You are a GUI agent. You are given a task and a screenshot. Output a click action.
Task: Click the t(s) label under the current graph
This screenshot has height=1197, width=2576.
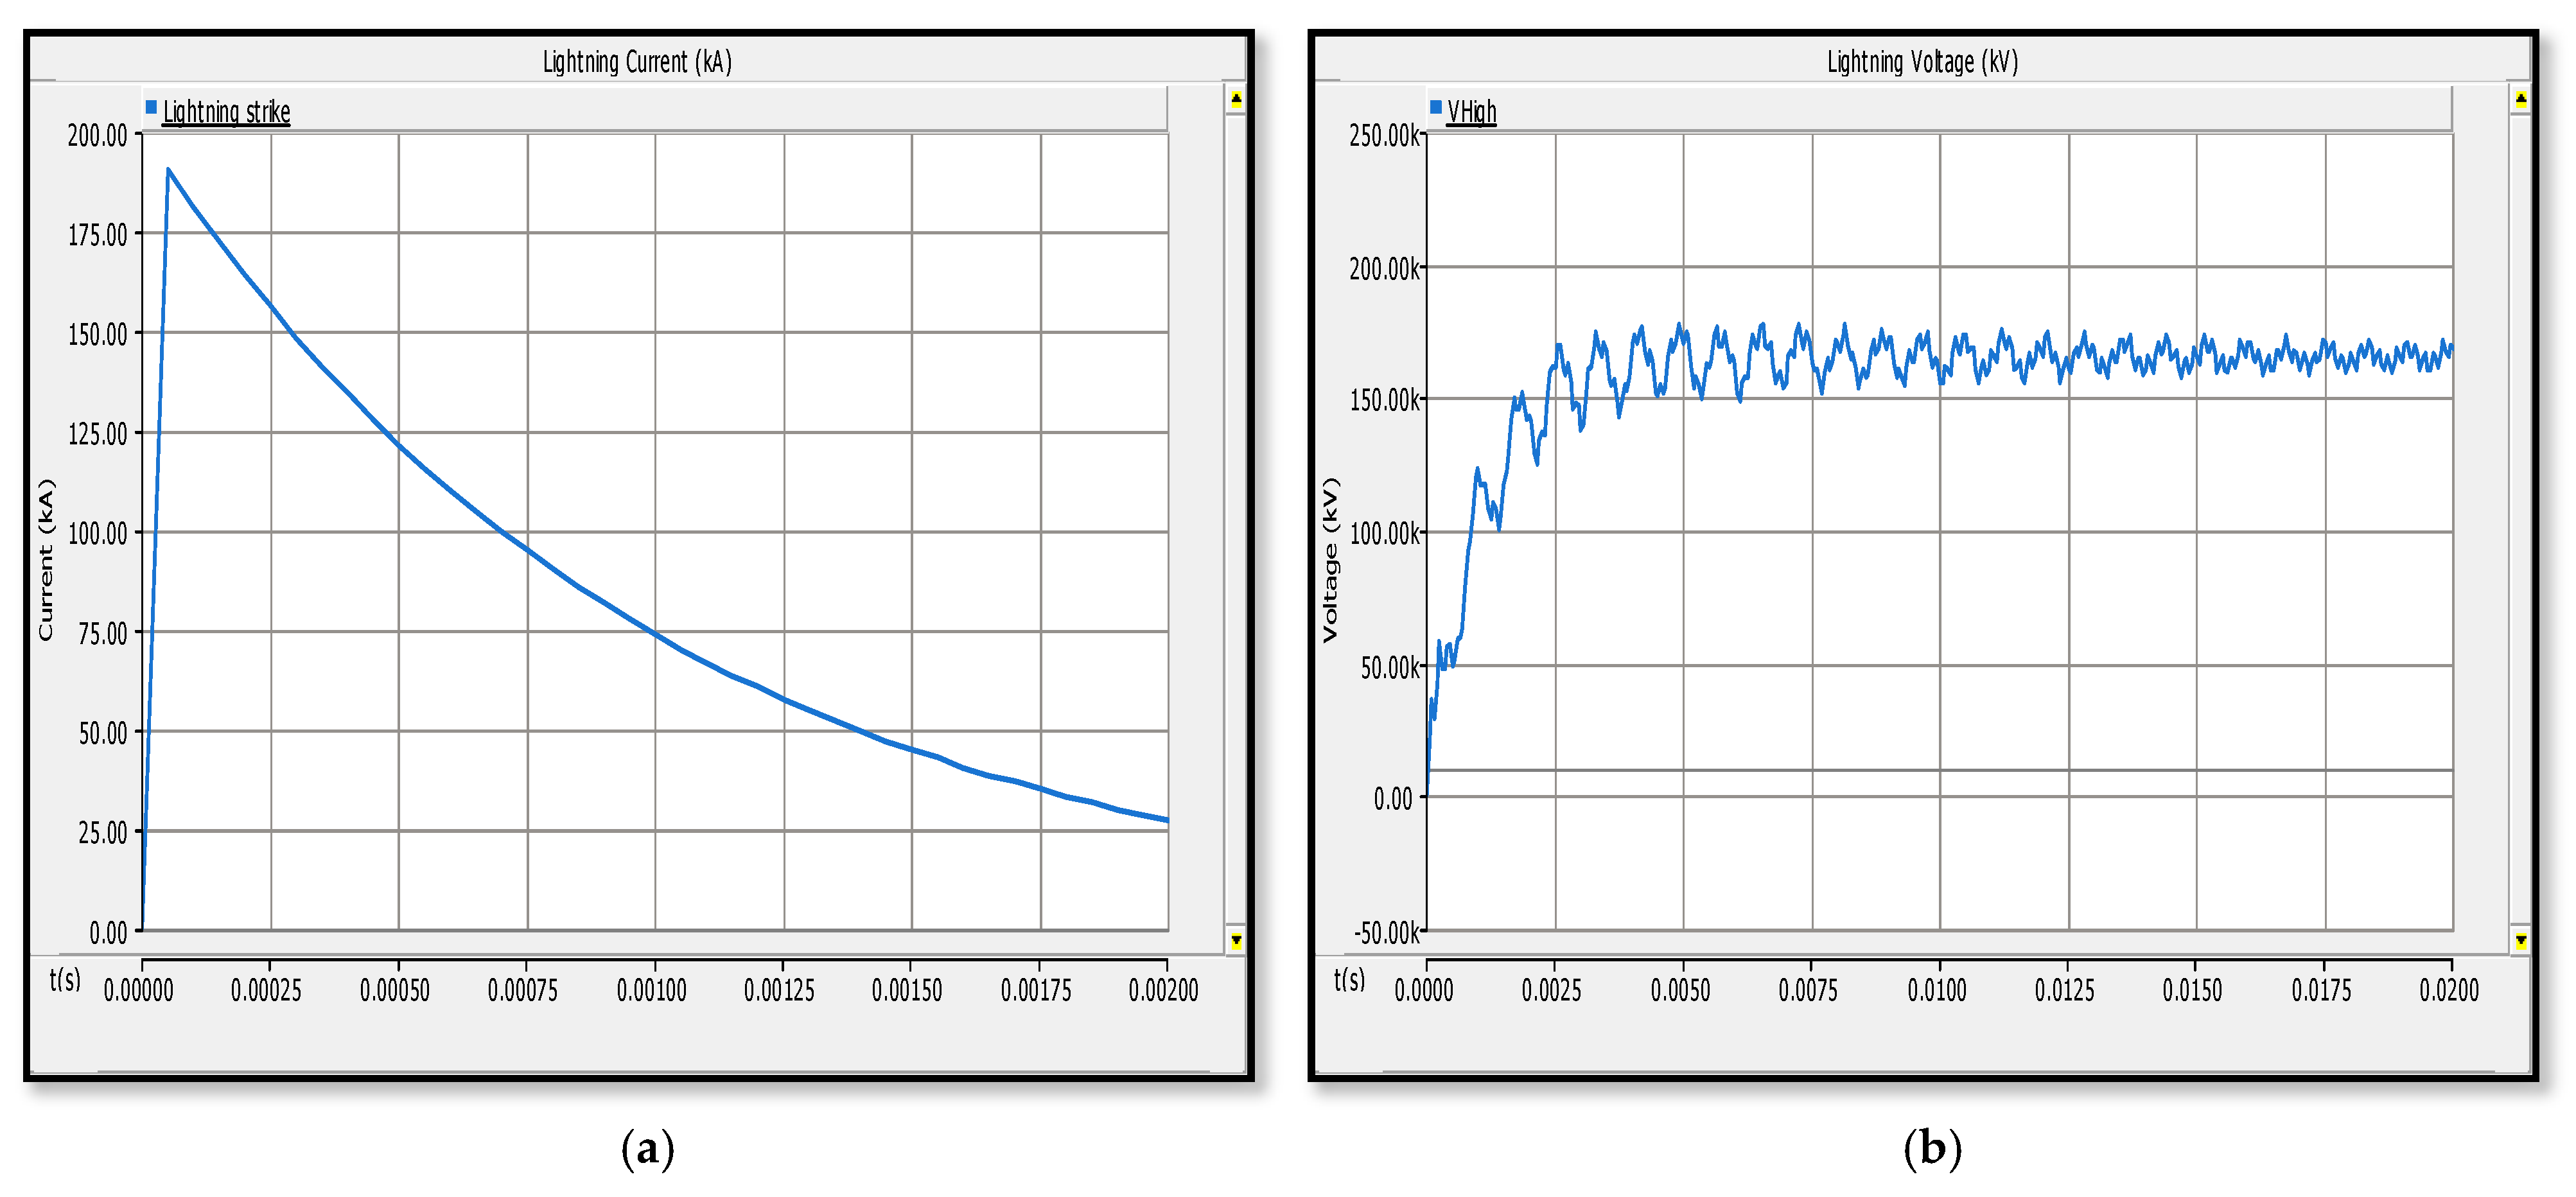pyautogui.click(x=65, y=979)
